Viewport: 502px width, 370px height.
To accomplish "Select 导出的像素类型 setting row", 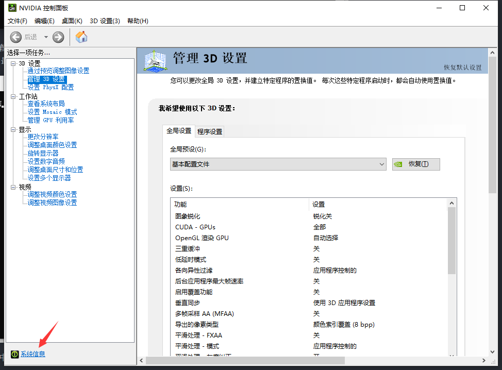I will (x=309, y=325).
